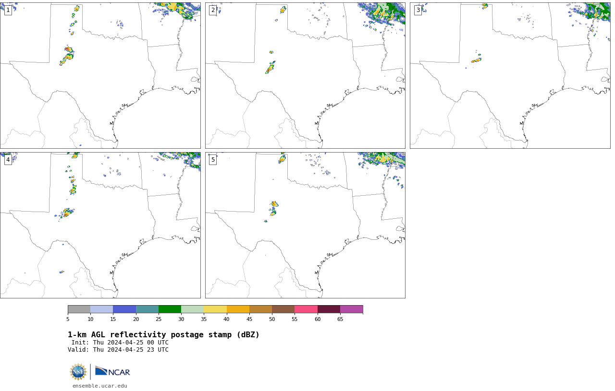Click the number 4 panel label

tap(8, 160)
